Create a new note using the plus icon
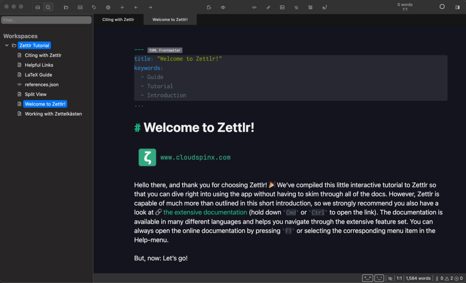The image size is (466, 283). click(122, 7)
